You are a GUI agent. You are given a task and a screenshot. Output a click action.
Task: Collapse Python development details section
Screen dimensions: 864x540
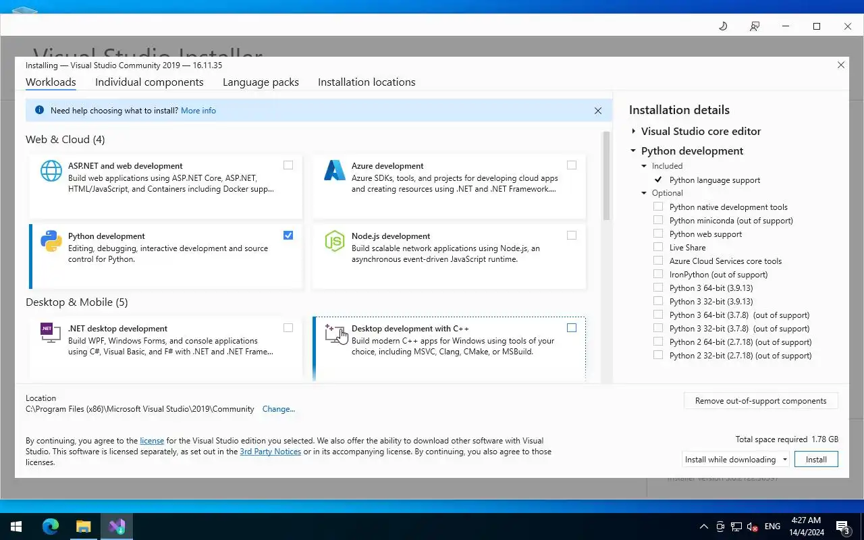(x=633, y=151)
